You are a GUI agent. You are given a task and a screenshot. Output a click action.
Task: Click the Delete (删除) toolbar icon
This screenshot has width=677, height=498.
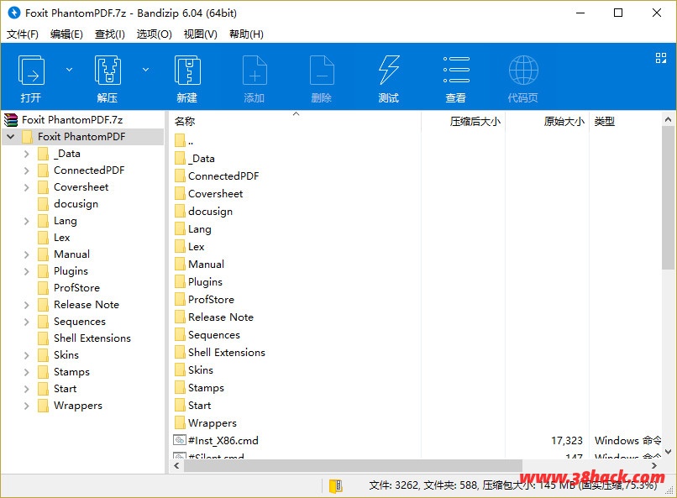pyautogui.click(x=322, y=71)
